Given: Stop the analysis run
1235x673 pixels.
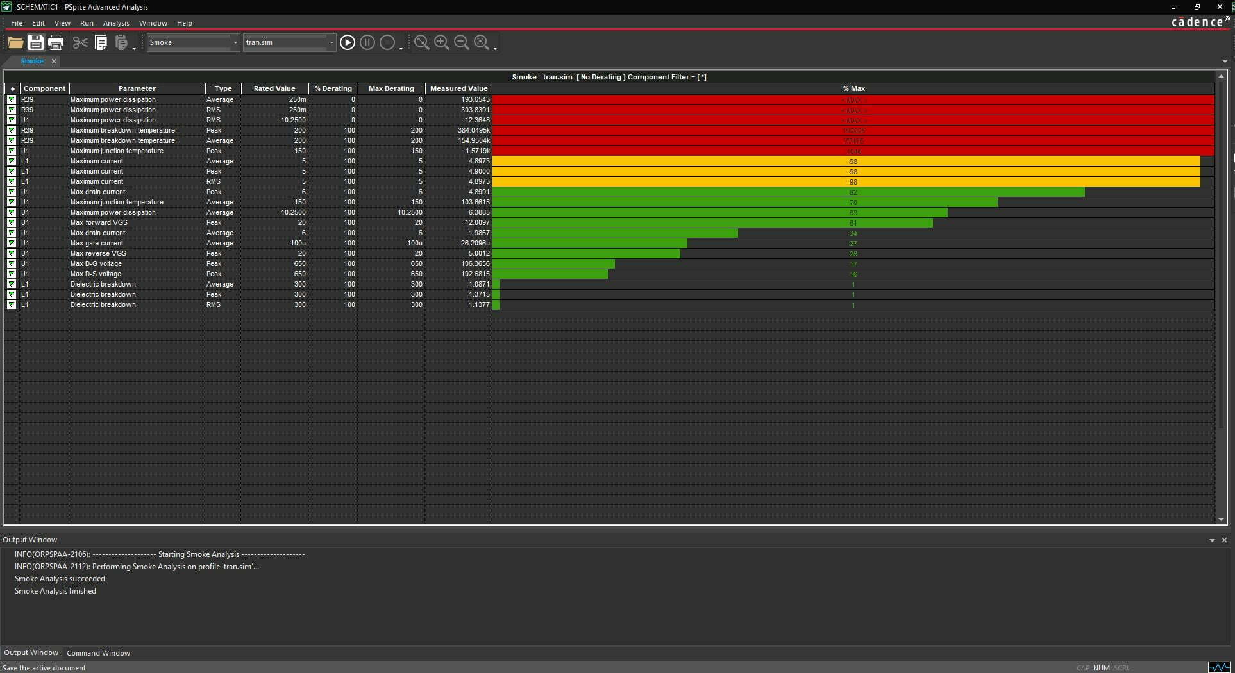Looking at the screenshot, I should coord(387,42).
